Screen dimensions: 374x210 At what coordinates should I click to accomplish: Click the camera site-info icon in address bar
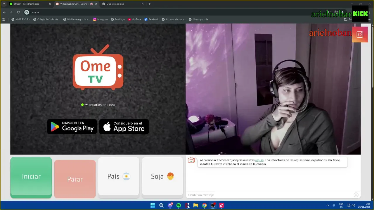click(x=27, y=12)
